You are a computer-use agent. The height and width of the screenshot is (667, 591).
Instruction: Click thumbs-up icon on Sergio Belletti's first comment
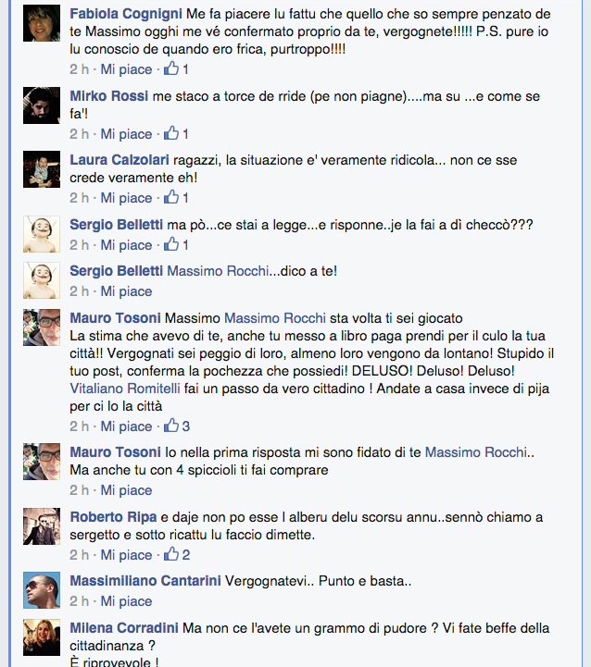(171, 244)
